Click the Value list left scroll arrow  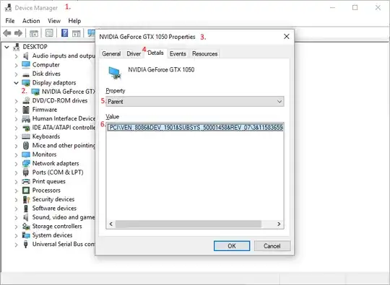coord(111,224)
